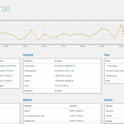The height and width of the screenshot is (124, 124).
Task: Select the awin network row
Action: point(62,86)
